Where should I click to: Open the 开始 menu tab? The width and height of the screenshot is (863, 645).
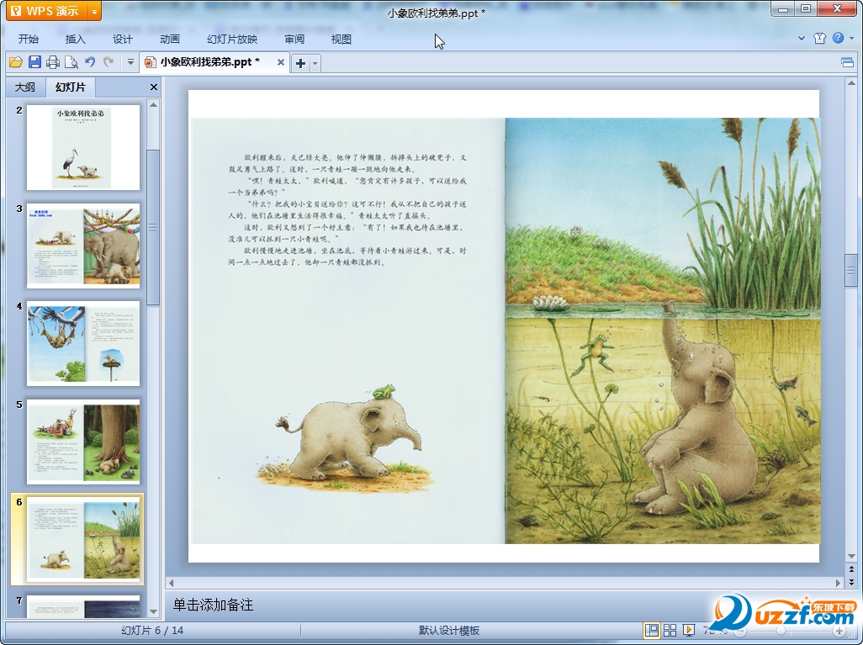pyautogui.click(x=28, y=39)
